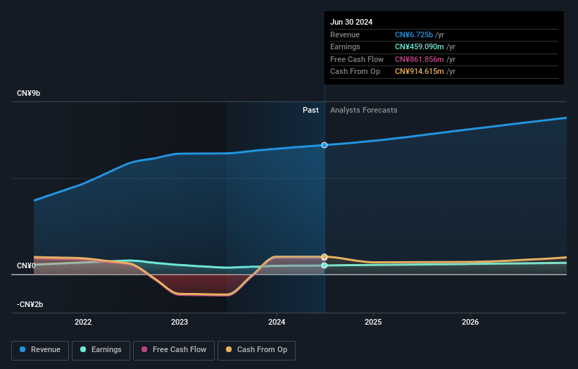The width and height of the screenshot is (578, 369).
Task: Click the Analysts Forecasts label
Action: pos(363,111)
